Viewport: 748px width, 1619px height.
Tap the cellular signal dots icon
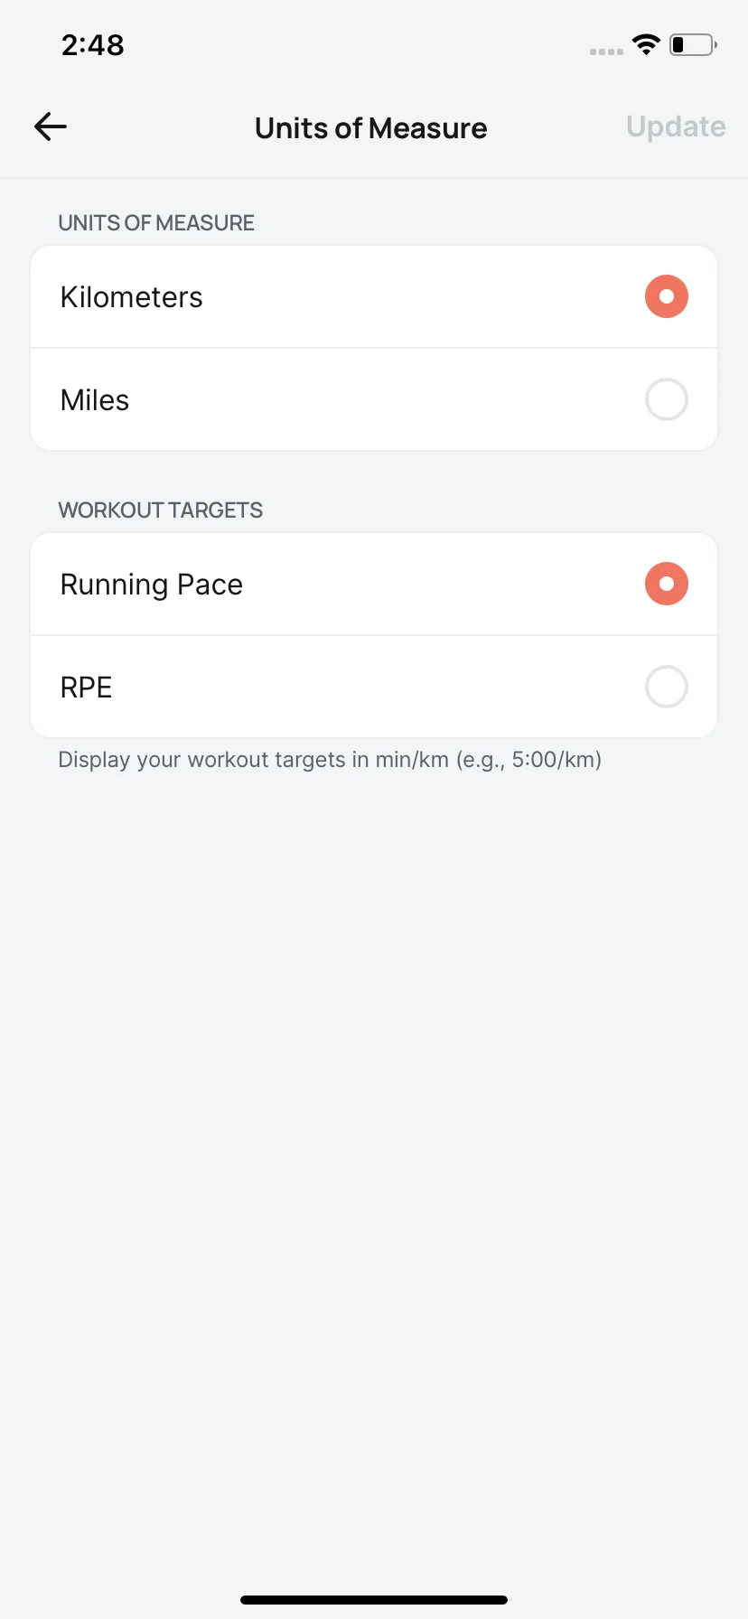pyautogui.click(x=606, y=51)
